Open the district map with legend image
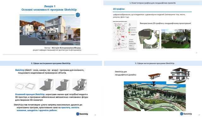This screenshot has height=118, width=202. [x=125, y=36]
